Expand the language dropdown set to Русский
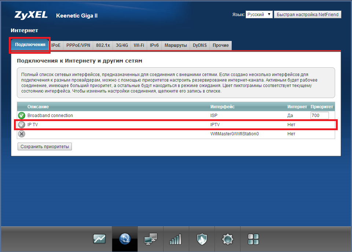Screen dimensions: 352x252 coord(259,15)
